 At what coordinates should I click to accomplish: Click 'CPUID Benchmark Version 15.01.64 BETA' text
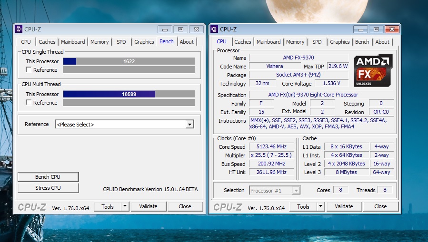tap(150, 189)
